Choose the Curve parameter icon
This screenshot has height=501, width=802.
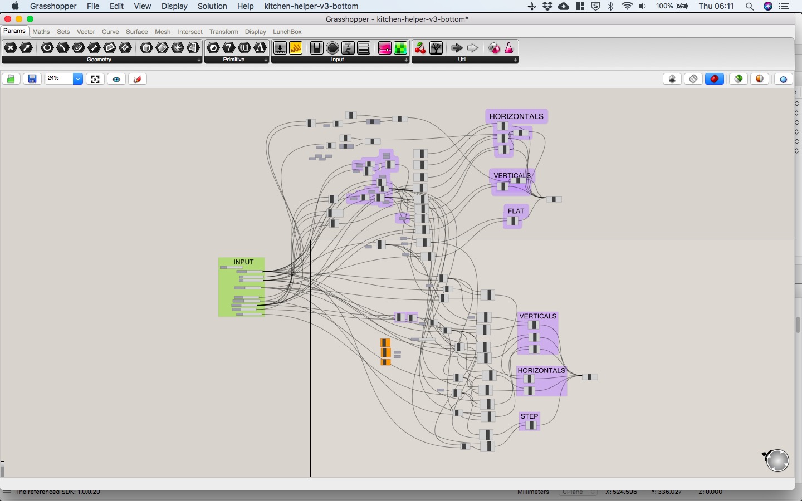[x=79, y=48]
